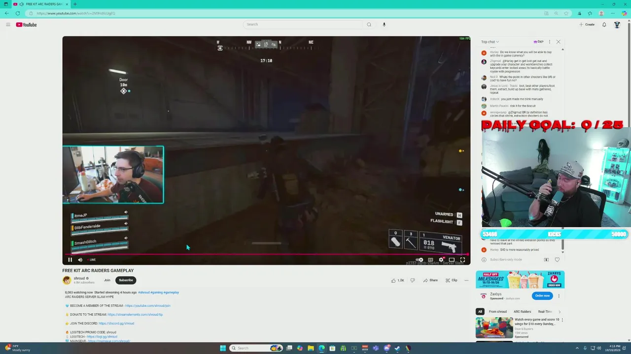The width and height of the screenshot is (631, 354).
Task: Select the ARC Raiders chip
Action: pos(522,312)
